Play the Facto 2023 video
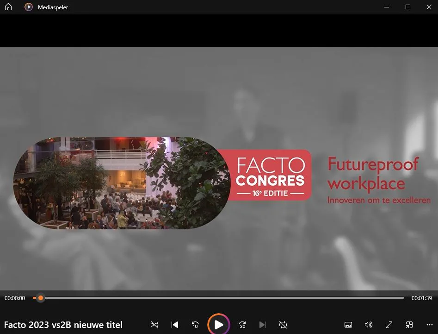The width and height of the screenshot is (438, 334). coord(219,324)
